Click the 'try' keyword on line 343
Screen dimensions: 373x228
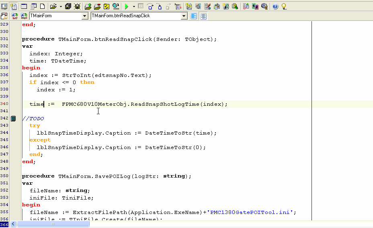click(35, 126)
